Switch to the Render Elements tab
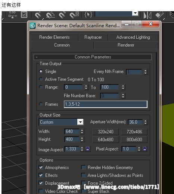The width and height of the screenshot is (174, 194). click(55, 37)
